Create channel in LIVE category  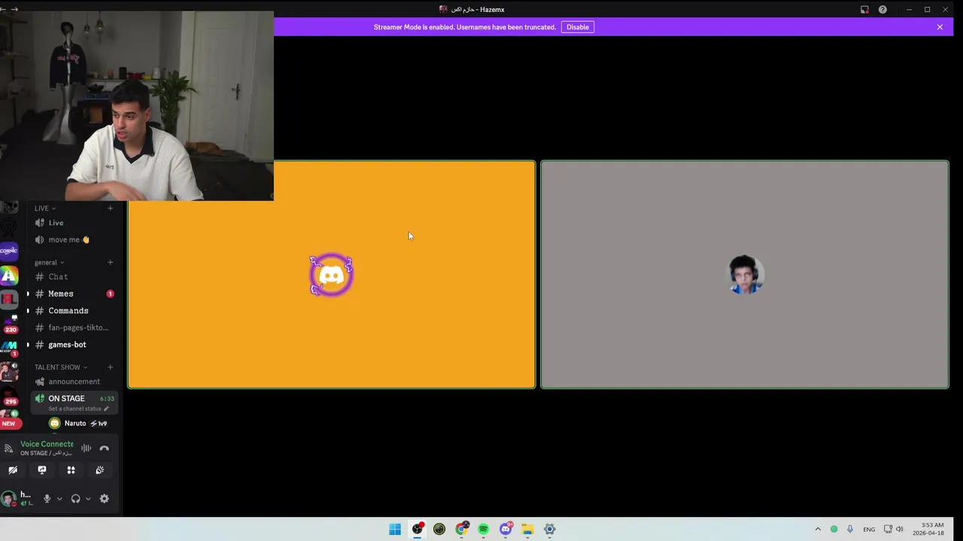[110, 208]
